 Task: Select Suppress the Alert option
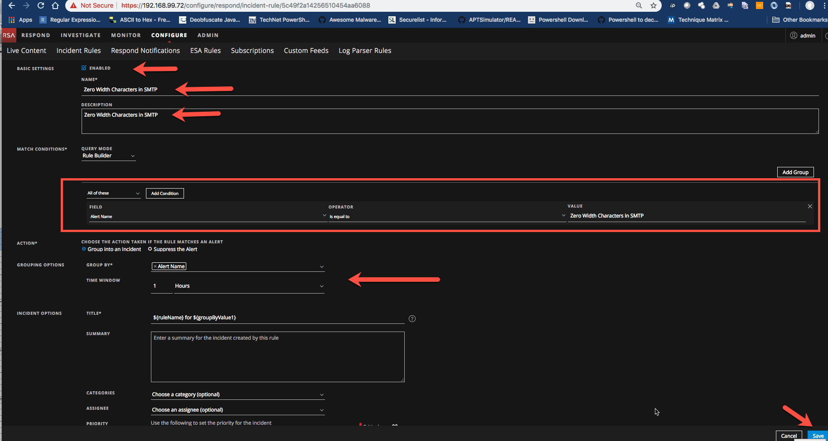pos(150,249)
